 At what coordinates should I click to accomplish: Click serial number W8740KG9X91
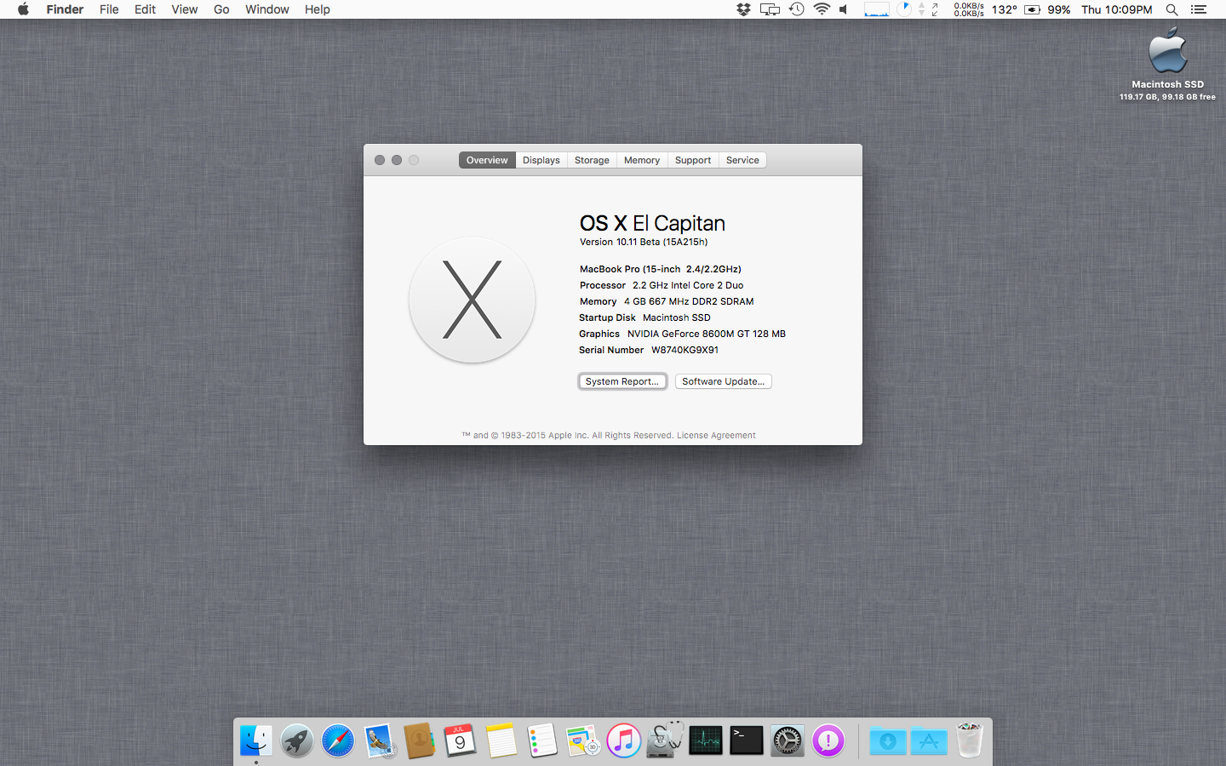point(685,350)
